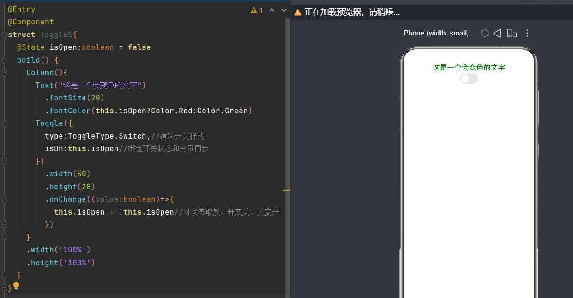Screen dimensions: 573x298
Task: Click the previewer loading notification text
Action: click(352, 12)
